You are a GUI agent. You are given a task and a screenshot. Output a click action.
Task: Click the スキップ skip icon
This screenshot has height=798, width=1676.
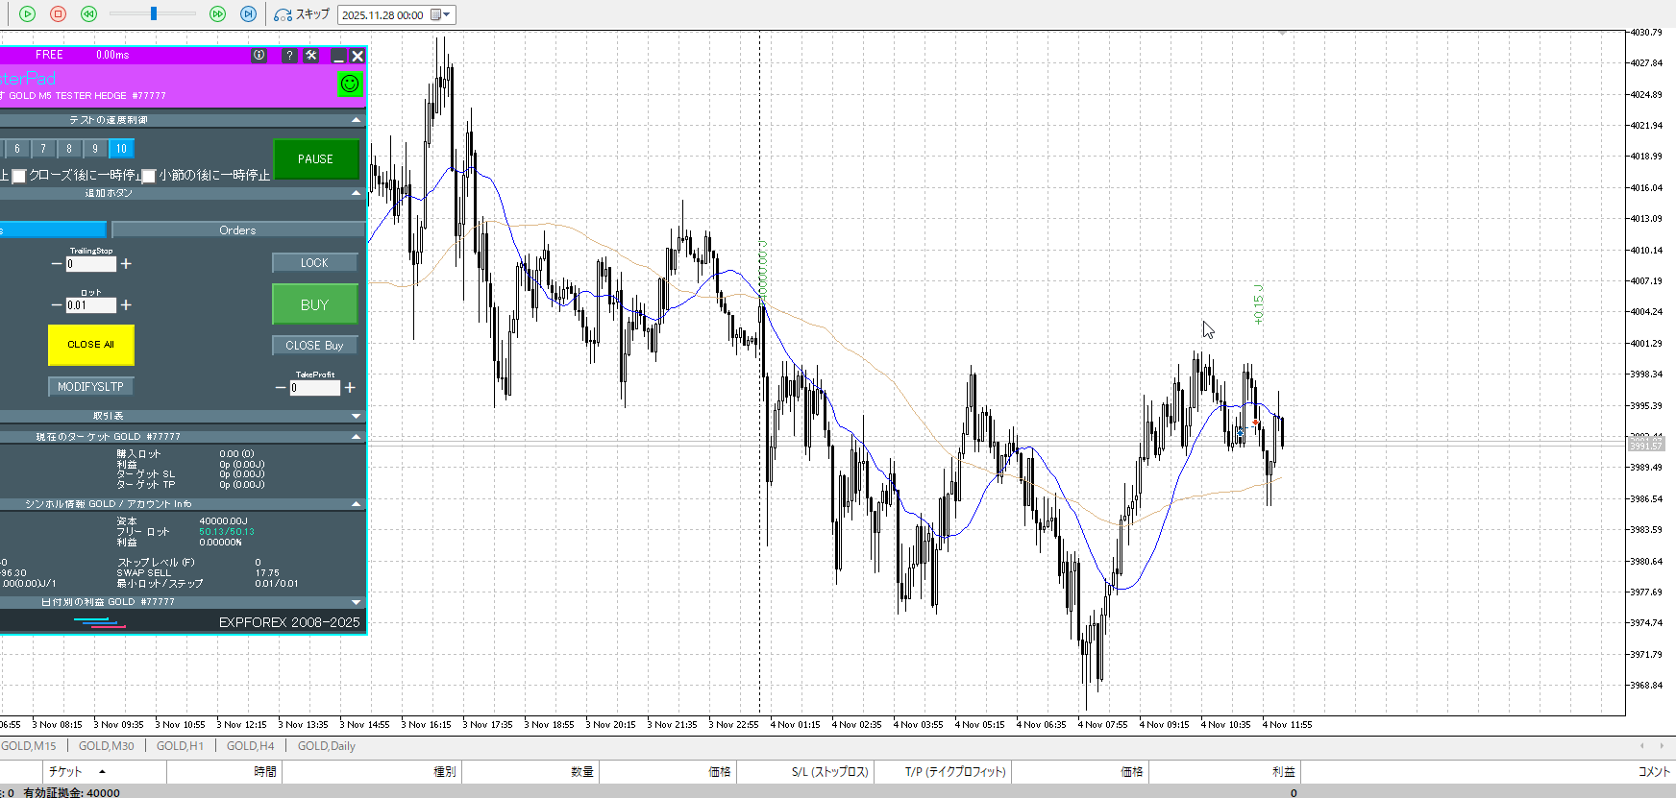tap(283, 14)
